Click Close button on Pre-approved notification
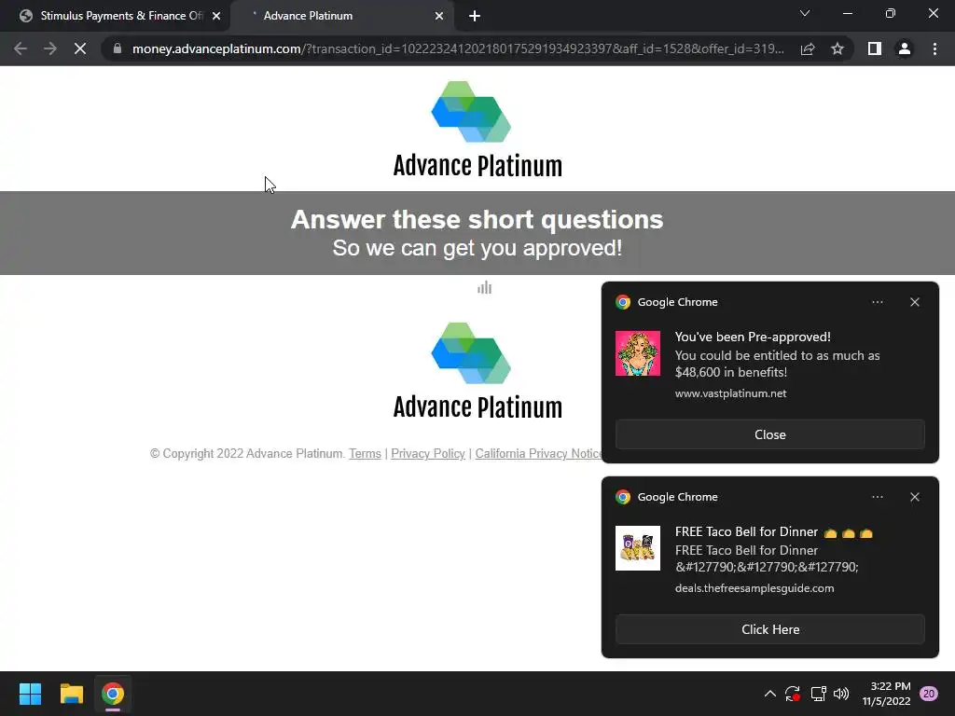This screenshot has height=716, width=955. coord(769,434)
